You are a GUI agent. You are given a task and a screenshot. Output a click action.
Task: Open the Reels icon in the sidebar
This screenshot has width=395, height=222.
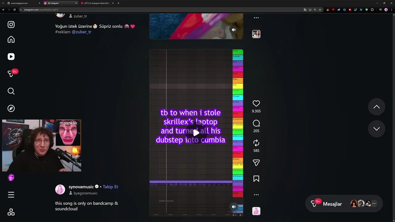click(11, 57)
